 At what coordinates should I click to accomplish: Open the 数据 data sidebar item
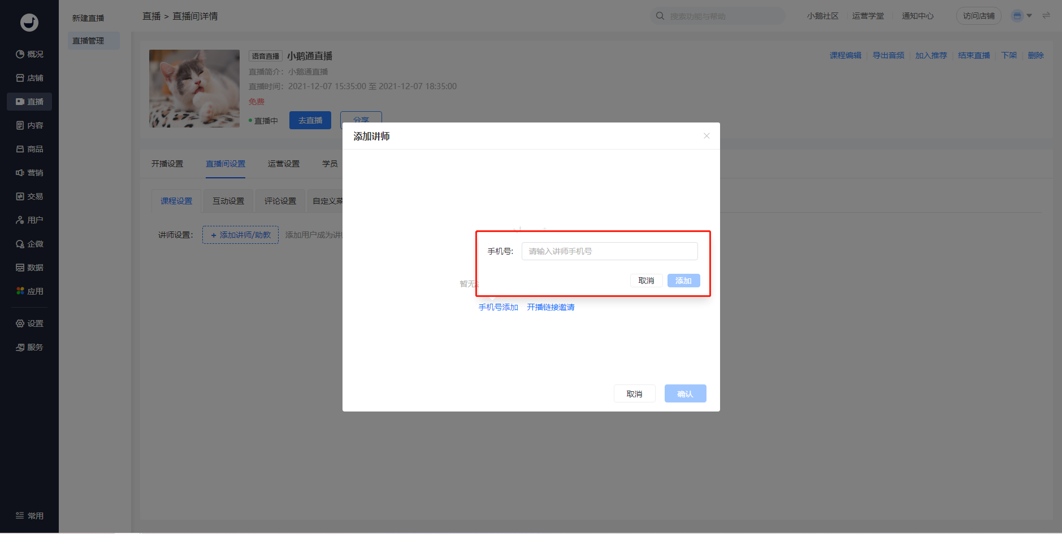(x=29, y=268)
